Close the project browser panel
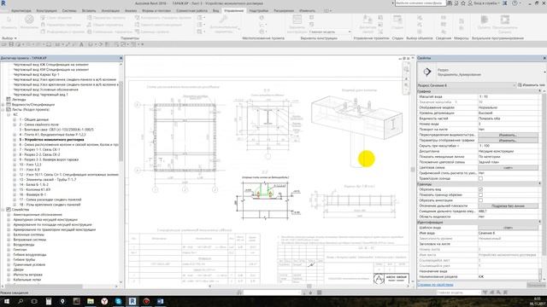Image resolution: width=547 pixels, height=307 pixels. click(x=121, y=58)
